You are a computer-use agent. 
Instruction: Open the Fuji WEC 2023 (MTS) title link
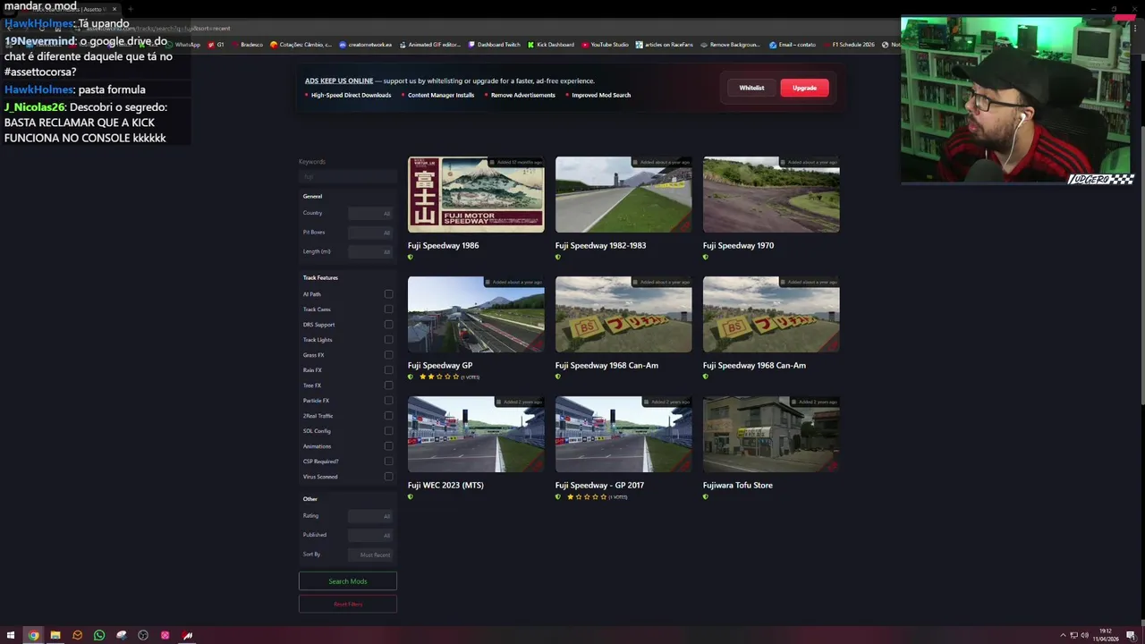click(445, 485)
